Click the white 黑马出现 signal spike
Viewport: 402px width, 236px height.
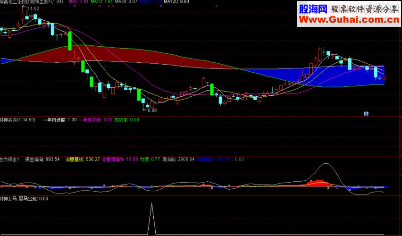(x=151, y=218)
